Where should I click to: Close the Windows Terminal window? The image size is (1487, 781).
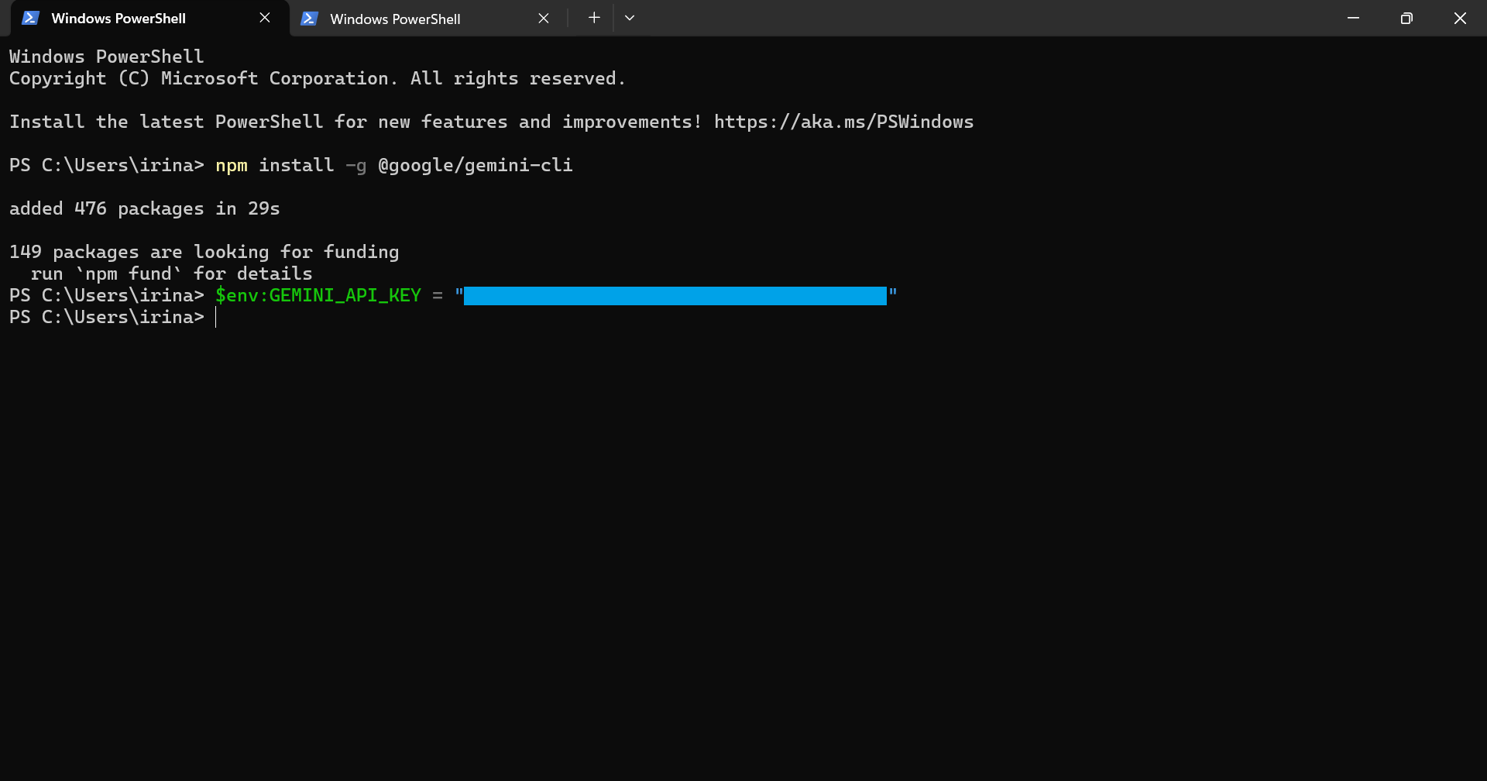click(1460, 18)
